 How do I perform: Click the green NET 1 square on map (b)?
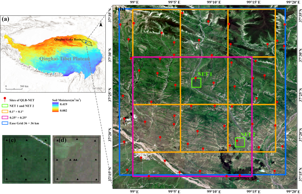coord(196,83)
